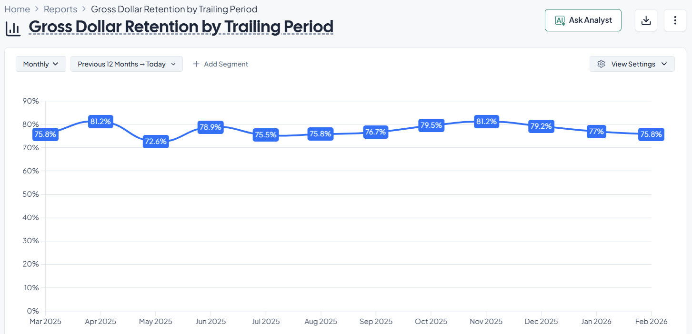Image resolution: width=692 pixels, height=334 pixels.
Task: Navigate to Home via the breadcrumb
Action: point(17,9)
